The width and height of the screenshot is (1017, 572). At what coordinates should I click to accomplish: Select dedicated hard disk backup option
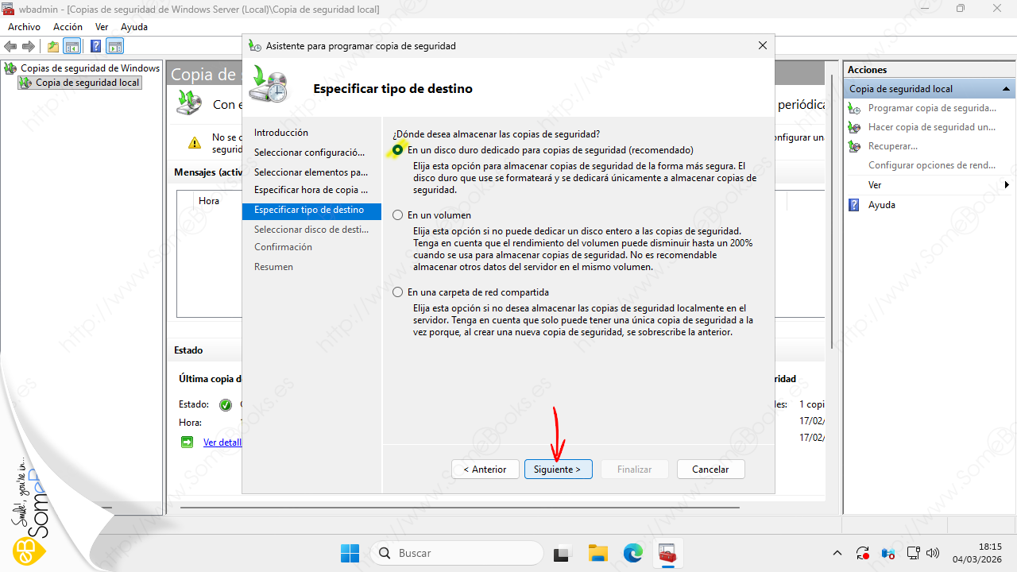point(398,150)
